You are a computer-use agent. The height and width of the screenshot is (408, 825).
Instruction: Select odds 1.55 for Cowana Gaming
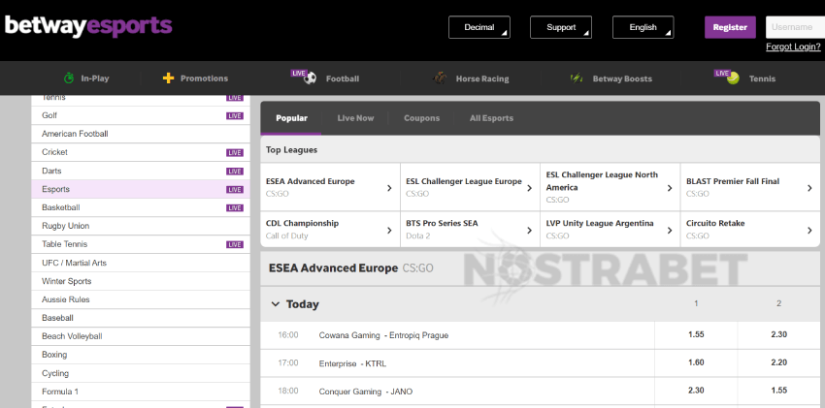[x=696, y=334]
